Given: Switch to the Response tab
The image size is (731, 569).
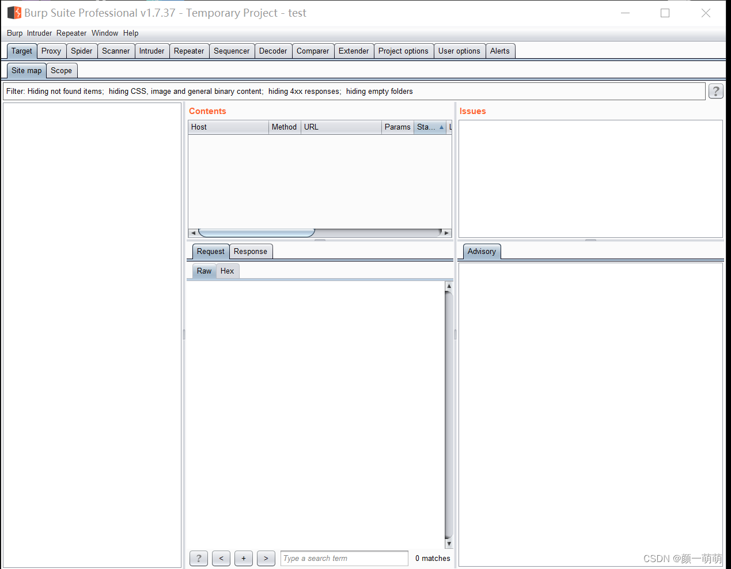Looking at the screenshot, I should click(x=251, y=251).
